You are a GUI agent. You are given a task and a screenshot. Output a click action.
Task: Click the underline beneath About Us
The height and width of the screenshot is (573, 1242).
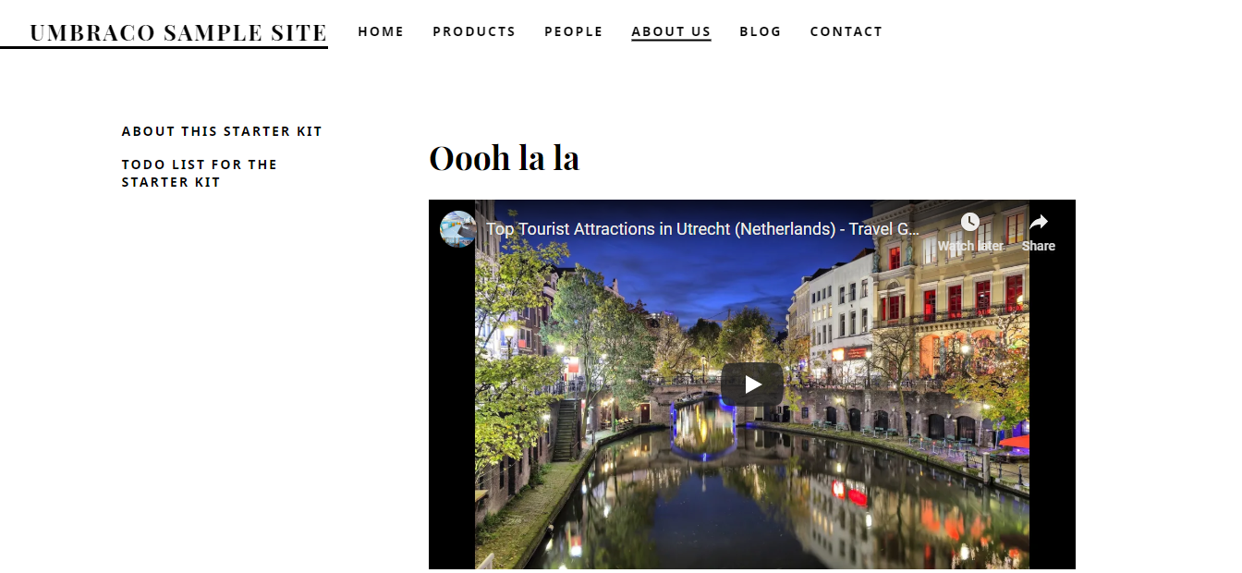[x=671, y=41]
